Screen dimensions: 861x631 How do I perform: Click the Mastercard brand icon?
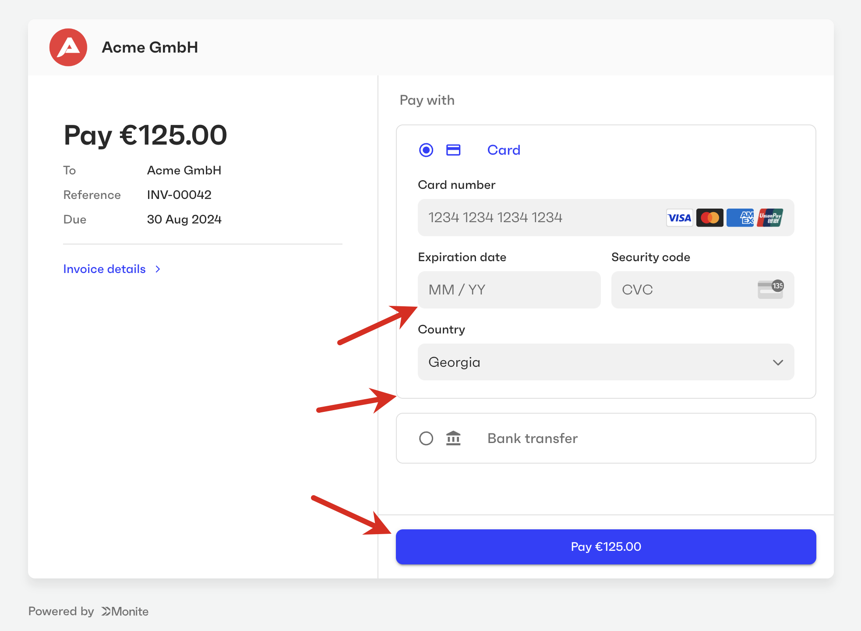point(709,218)
